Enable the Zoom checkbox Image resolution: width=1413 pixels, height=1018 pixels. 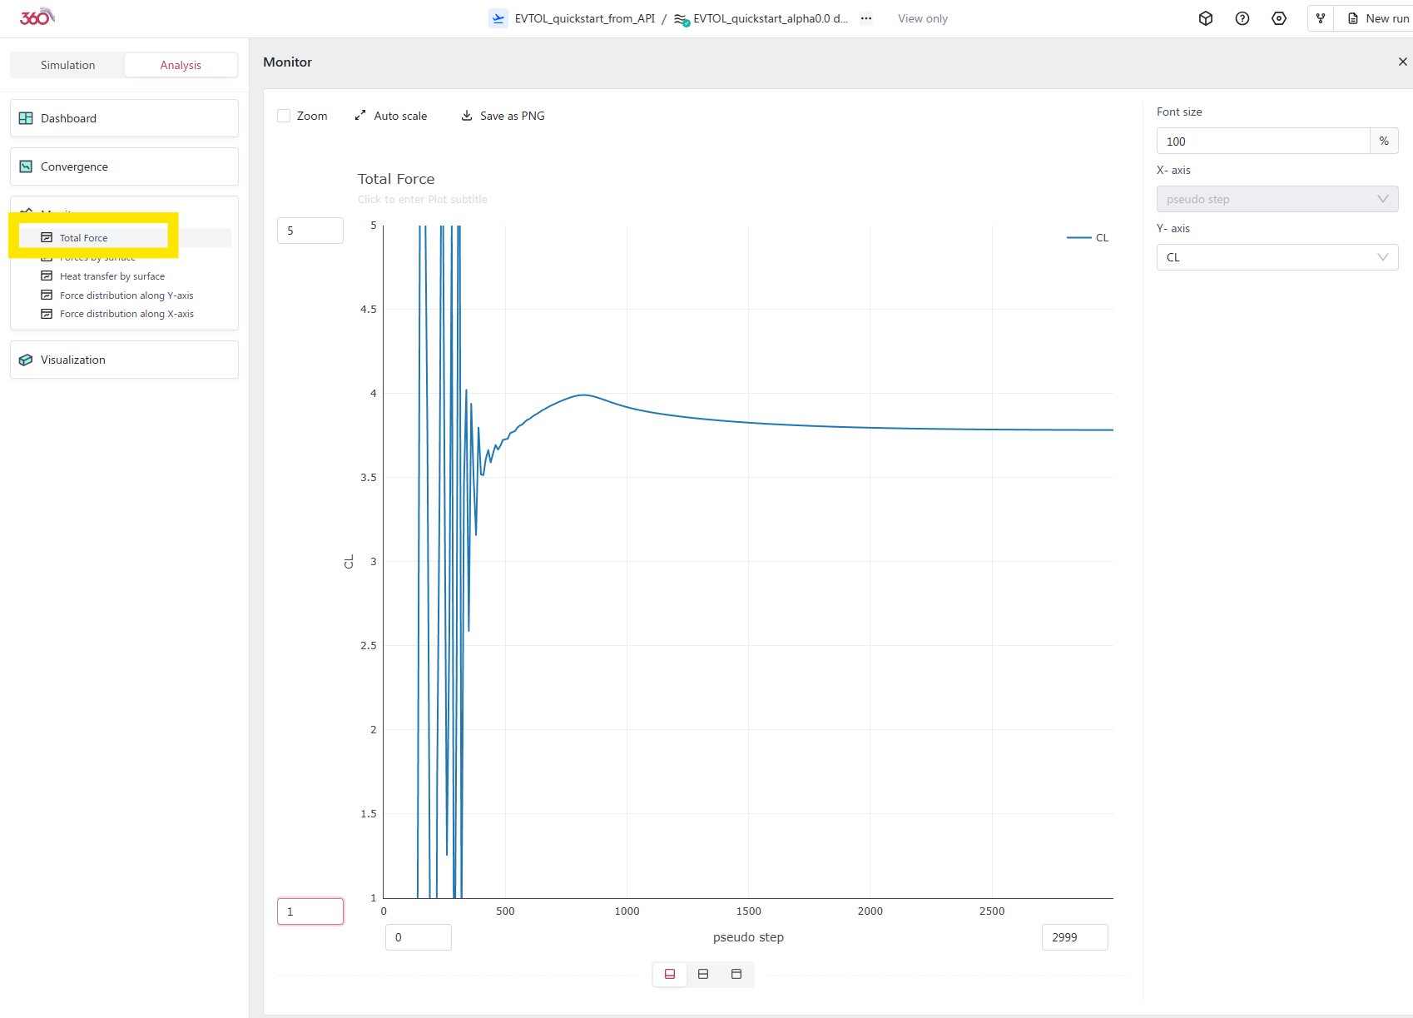[x=284, y=116]
